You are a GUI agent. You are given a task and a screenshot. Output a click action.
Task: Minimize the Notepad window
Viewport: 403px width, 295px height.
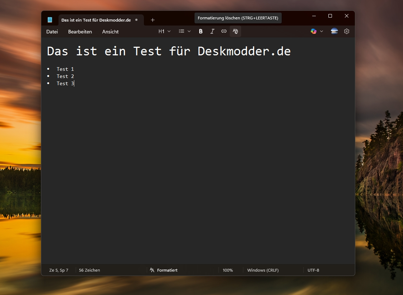coord(314,16)
